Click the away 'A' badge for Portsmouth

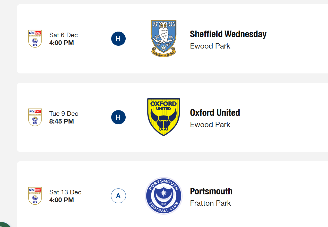(118, 196)
